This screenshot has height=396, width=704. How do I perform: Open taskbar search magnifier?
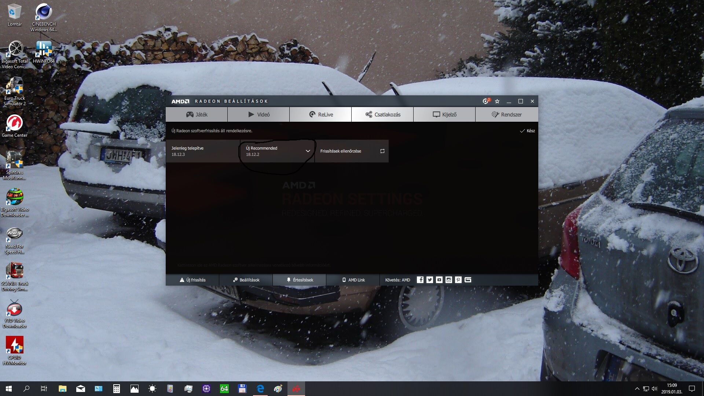[26, 389]
